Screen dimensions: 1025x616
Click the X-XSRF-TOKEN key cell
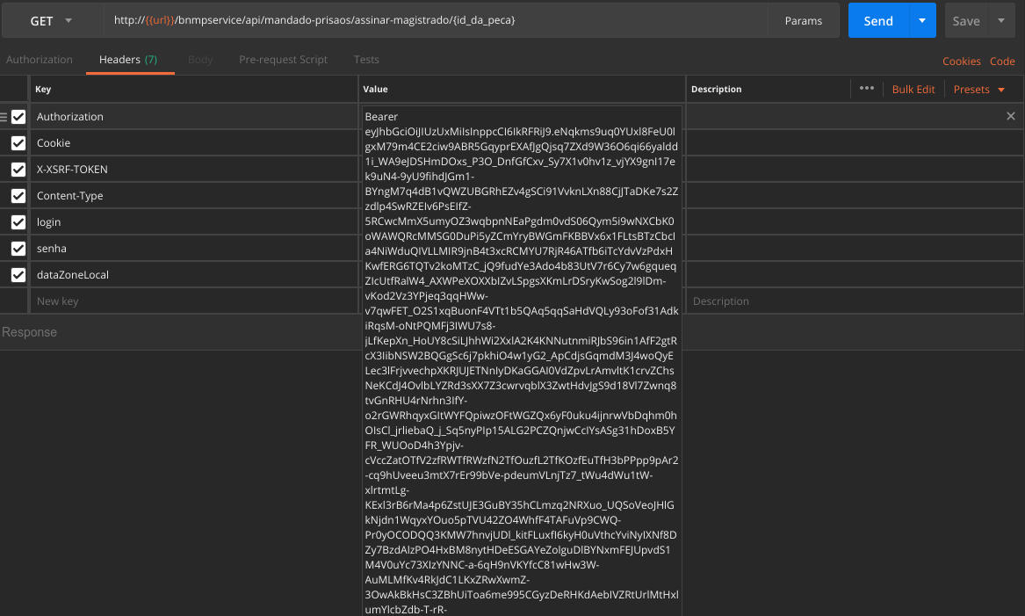pos(194,170)
